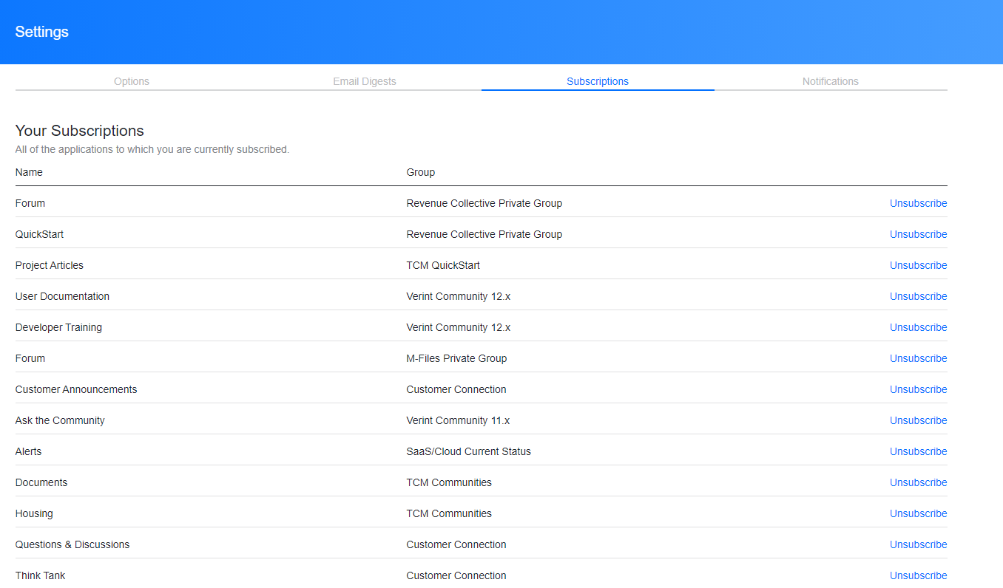Click the TCM QuickStart group cell

(x=443, y=265)
